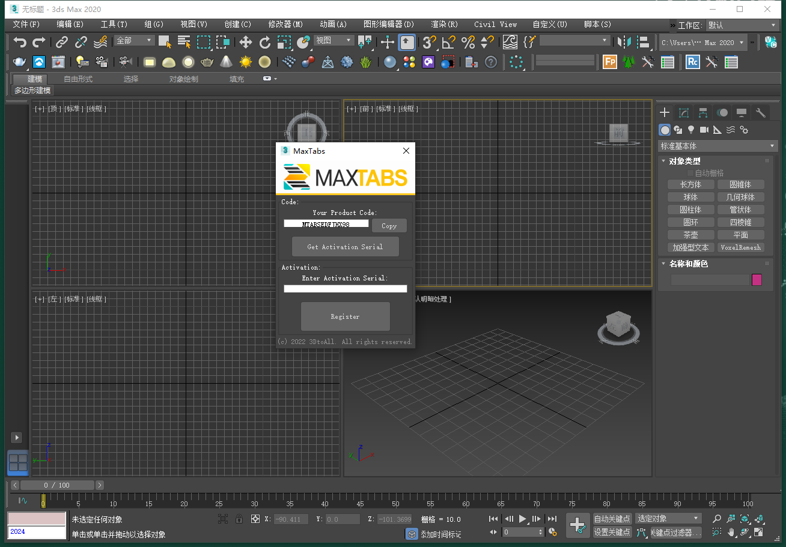Activate the Select Object tool

[x=165, y=42]
